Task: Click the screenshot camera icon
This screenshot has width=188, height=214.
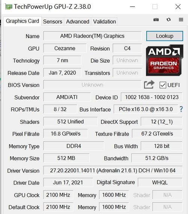Action: pyautogui.click(x=156, y=20)
